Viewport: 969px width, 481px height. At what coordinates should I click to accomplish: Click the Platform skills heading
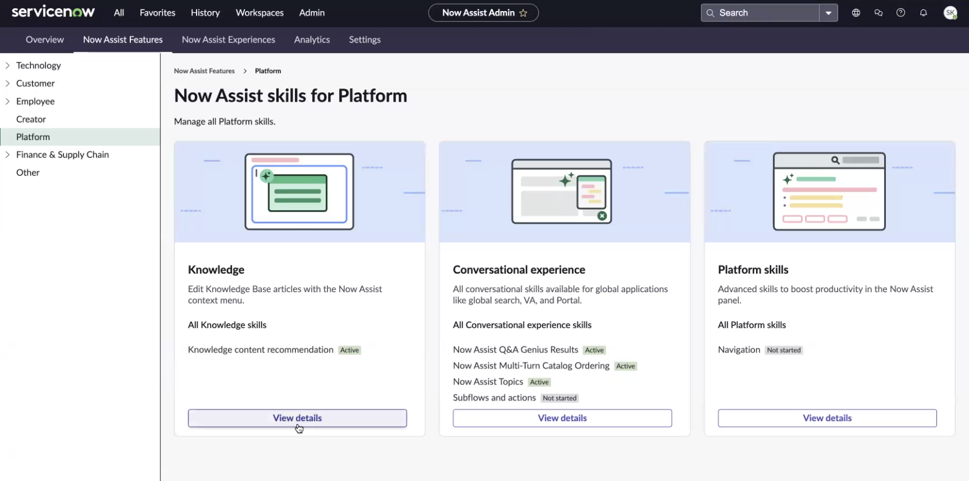tap(753, 270)
